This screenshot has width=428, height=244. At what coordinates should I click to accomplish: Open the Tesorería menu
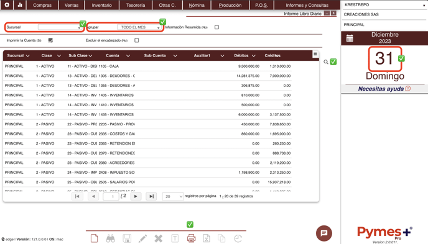coord(136,5)
